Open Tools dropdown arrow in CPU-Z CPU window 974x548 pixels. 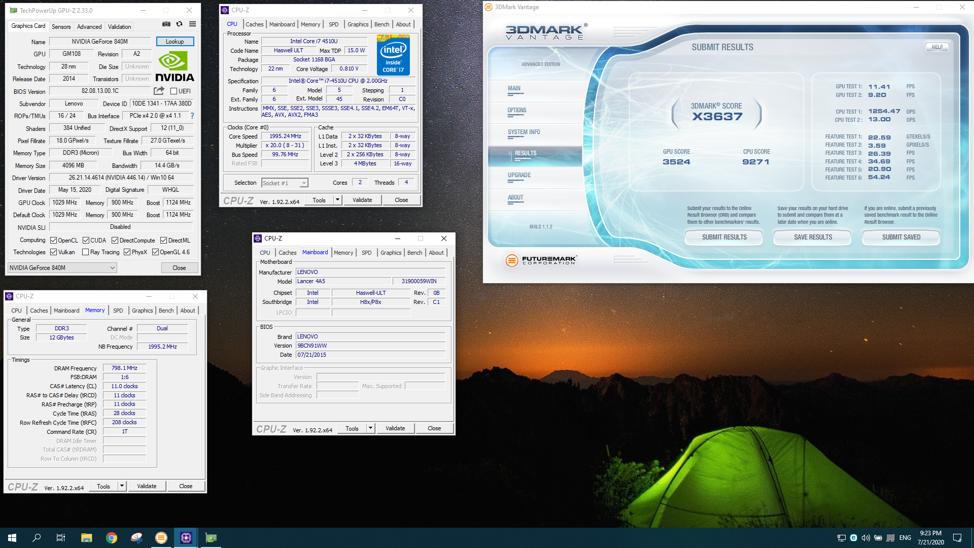(x=337, y=200)
